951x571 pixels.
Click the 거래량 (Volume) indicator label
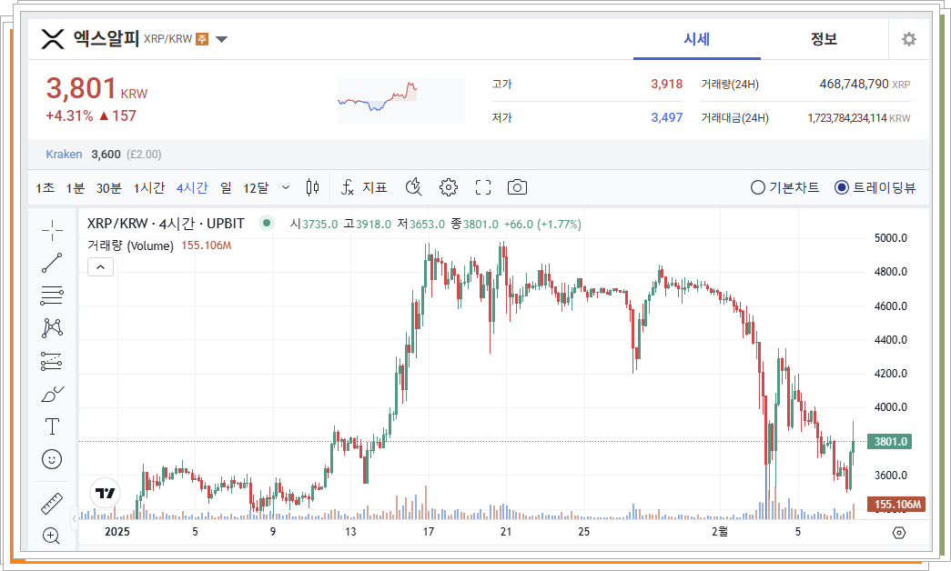tap(130, 245)
